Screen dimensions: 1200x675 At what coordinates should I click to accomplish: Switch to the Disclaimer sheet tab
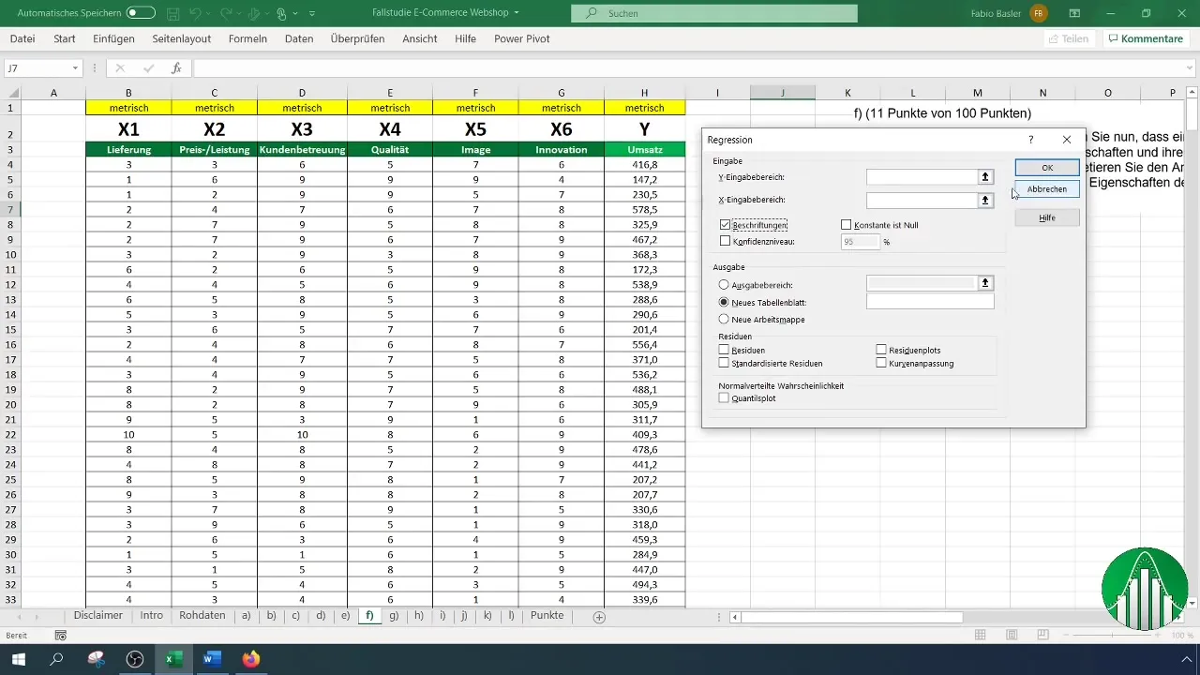coord(98,616)
